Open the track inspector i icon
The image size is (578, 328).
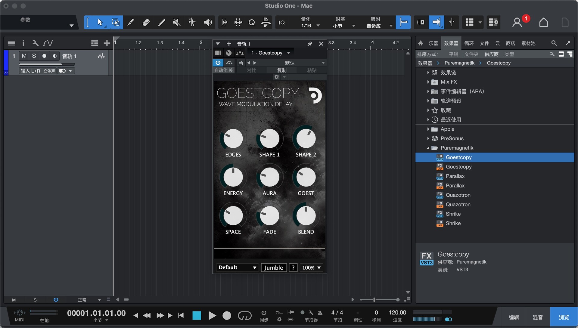[23, 43]
